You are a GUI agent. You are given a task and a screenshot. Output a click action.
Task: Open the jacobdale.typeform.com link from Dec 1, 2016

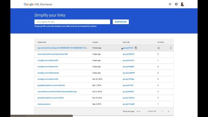(x=51, y=85)
